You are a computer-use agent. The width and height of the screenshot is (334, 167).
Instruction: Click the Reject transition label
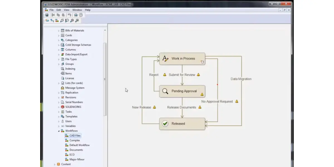pyautogui.click(x=154, y=75)
